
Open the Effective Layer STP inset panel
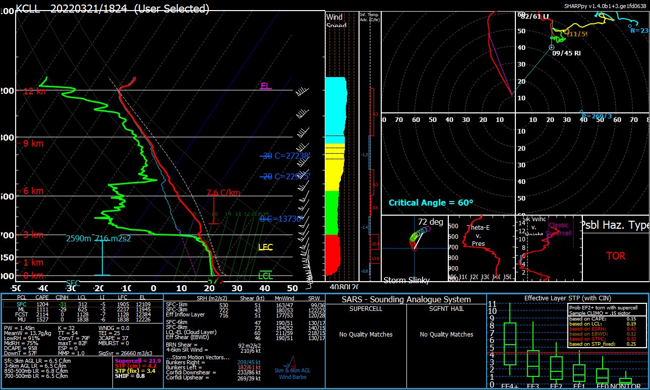point(567,298)
